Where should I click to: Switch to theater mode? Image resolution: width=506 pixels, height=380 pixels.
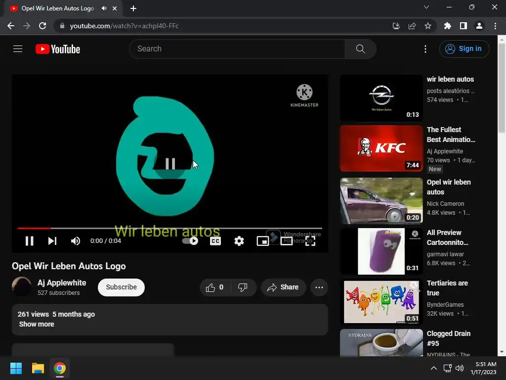(x=287, y=241)
